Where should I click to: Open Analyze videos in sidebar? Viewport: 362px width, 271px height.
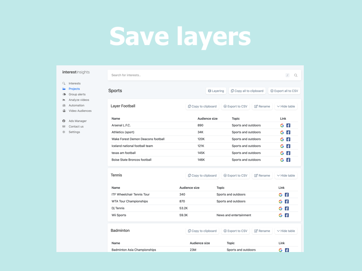79,100
